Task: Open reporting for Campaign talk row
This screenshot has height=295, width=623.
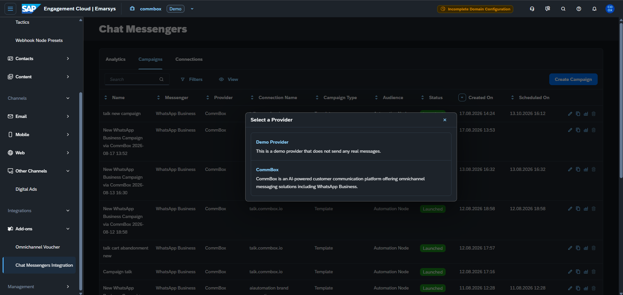Action: [586, 272]
